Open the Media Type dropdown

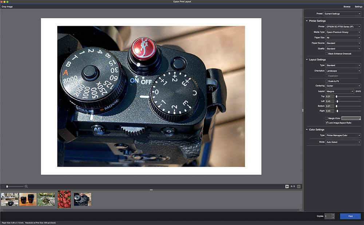(343, 32)
